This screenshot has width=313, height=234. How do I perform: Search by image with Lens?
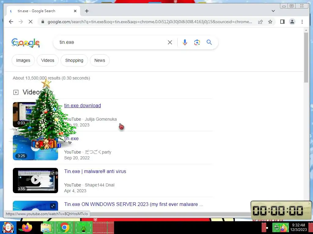[197, 42]
